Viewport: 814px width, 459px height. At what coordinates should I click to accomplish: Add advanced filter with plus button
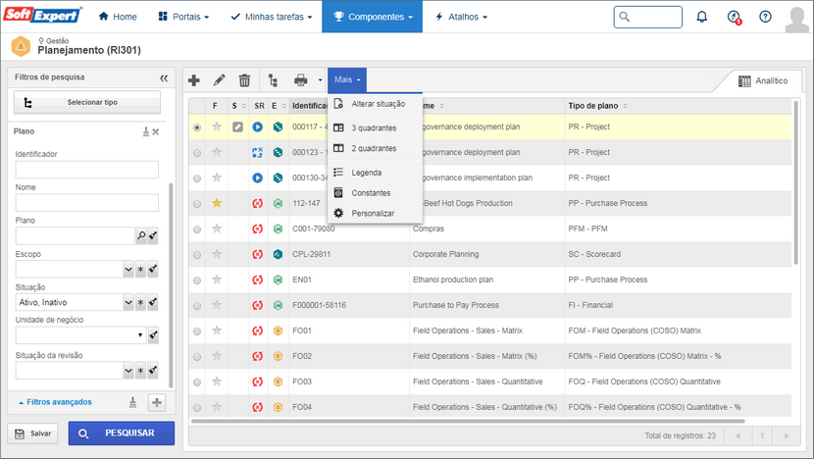(x=157, y=402)
